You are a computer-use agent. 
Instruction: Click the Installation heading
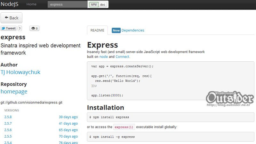pyautogui.click(x=106, y=108)
